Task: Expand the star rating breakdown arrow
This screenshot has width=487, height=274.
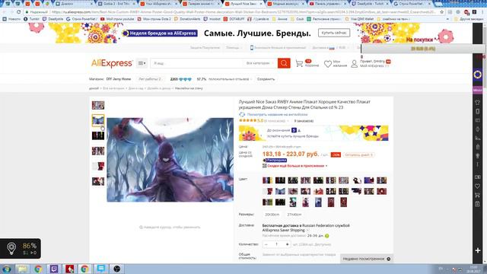Action: pos(288,120)
